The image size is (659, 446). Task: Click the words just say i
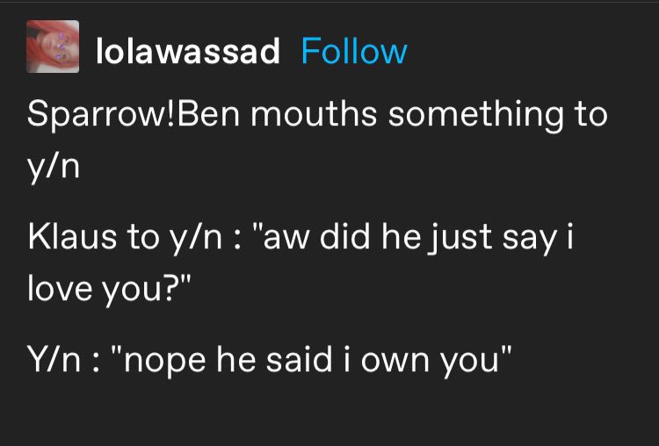(x=501, y=238)
